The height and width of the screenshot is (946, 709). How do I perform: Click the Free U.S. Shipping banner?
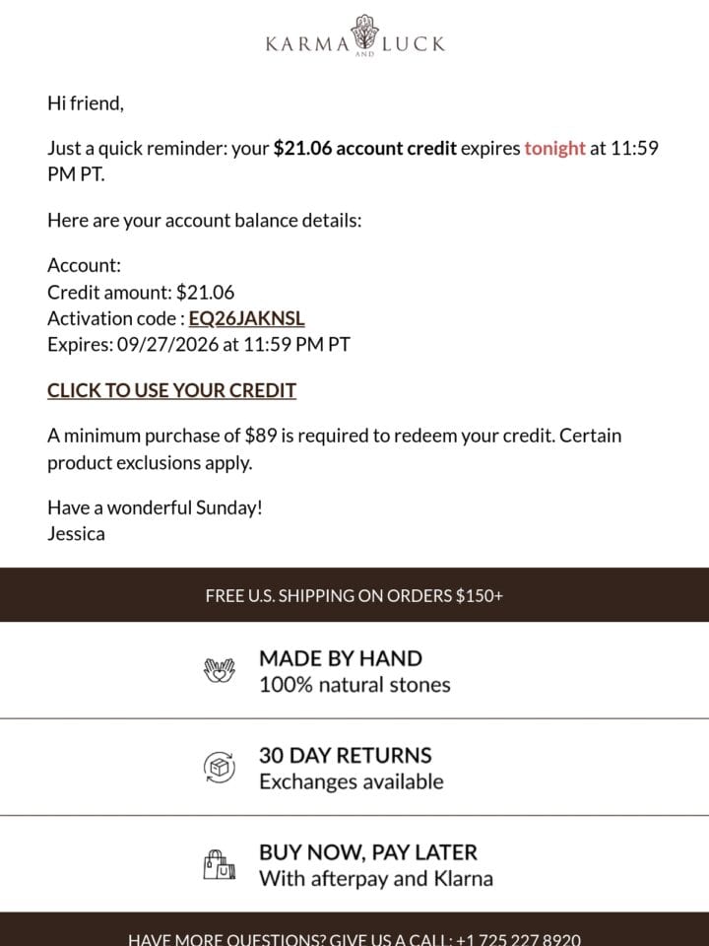coord(354,595)
